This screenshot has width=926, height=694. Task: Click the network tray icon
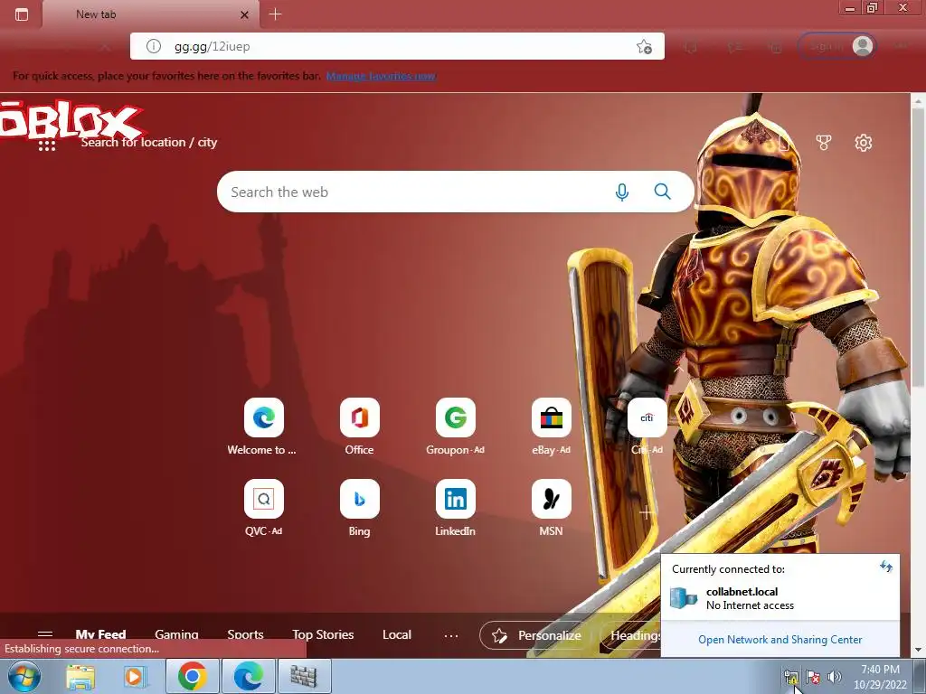pos(790,677)
